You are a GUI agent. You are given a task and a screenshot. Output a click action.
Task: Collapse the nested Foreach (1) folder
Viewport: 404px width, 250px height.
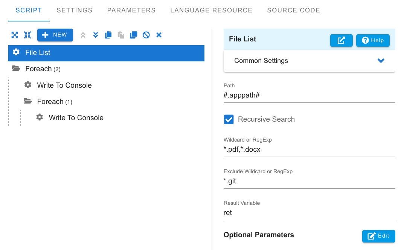point(28,101)
